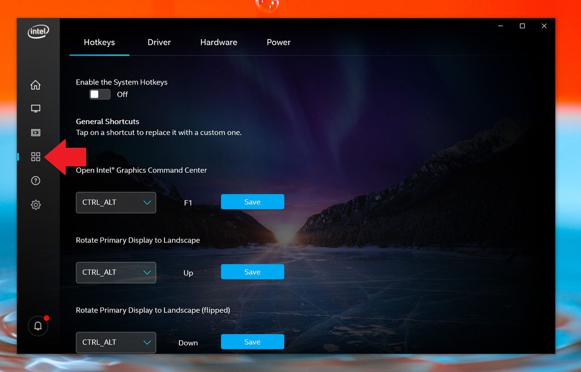The image size is (581, 372).
Task: Open Preferences via the gear icon
Action: (x=36, y=205)
